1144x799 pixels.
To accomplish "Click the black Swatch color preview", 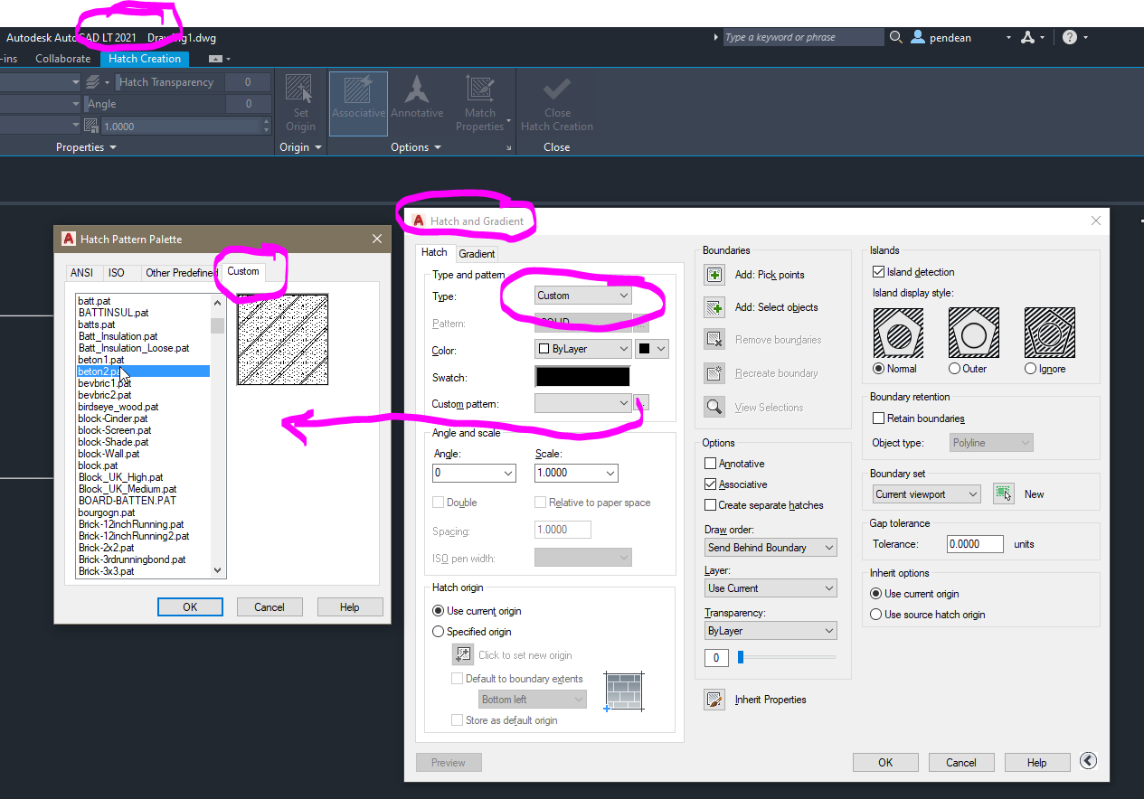I will [582, 376].
